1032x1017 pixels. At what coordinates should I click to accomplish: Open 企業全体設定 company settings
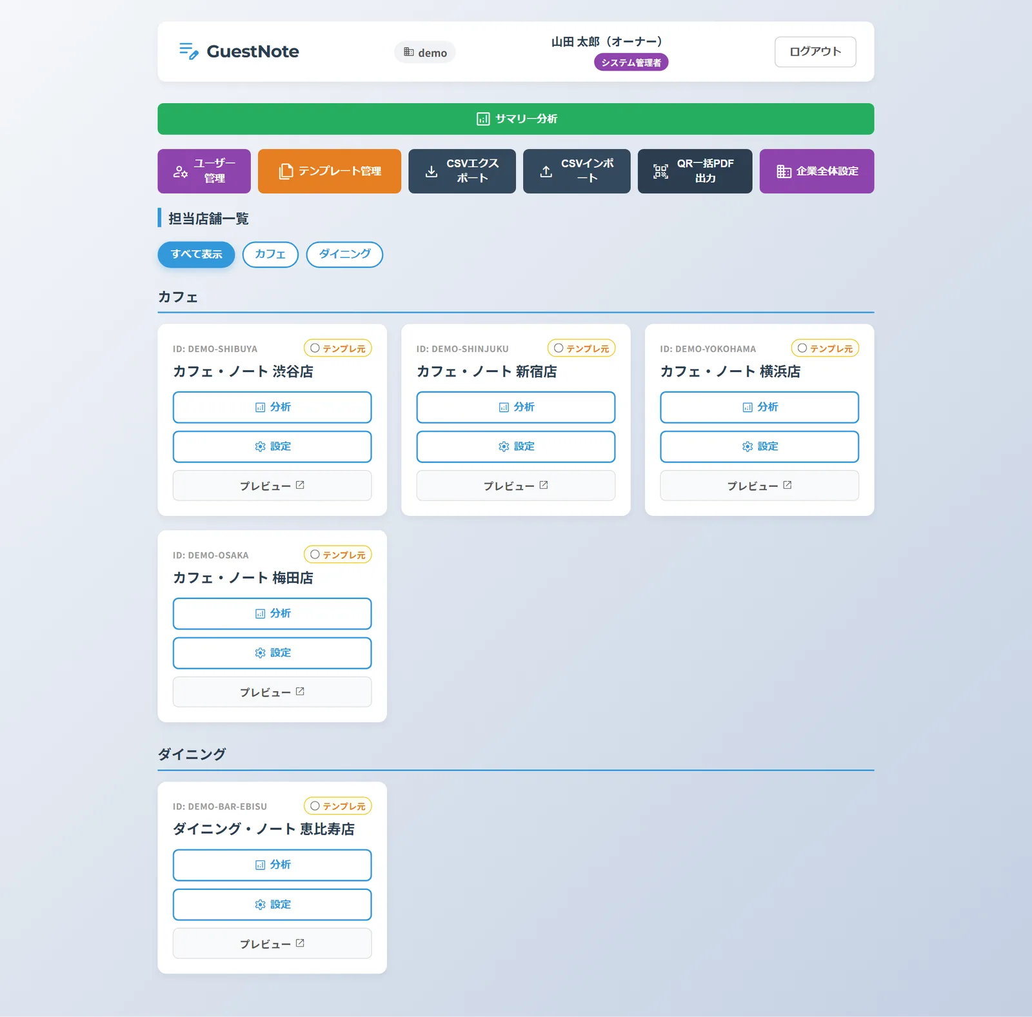(817, 171)
